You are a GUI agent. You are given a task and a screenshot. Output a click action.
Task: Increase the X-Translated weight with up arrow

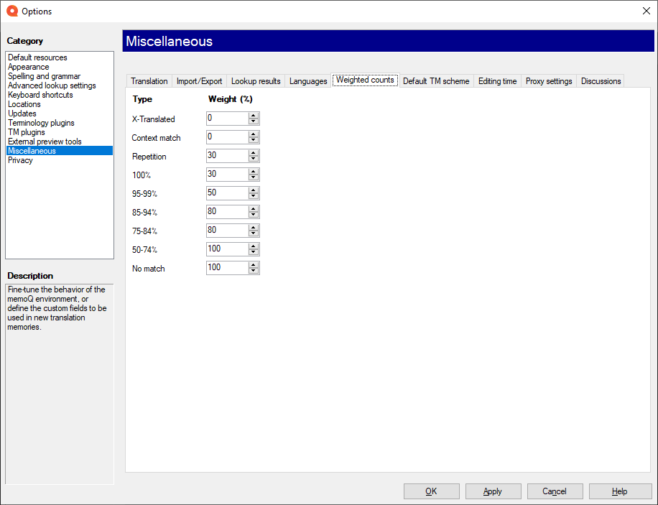(x=253, y=116)
